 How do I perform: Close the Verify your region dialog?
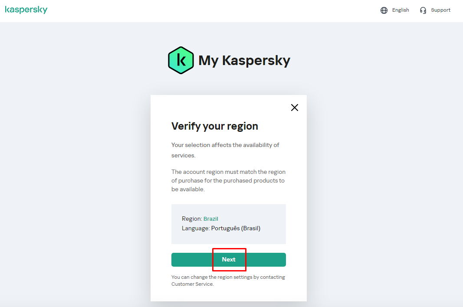coord(295,108)
